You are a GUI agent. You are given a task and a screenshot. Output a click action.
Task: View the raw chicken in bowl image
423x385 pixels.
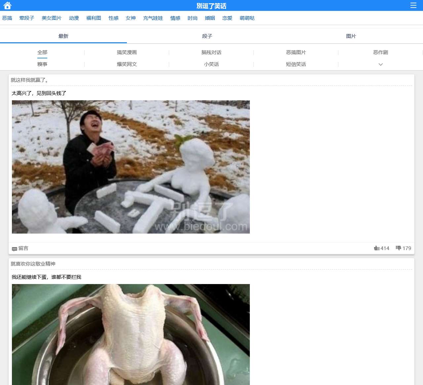pyautogui.click(x=131, y=335)
